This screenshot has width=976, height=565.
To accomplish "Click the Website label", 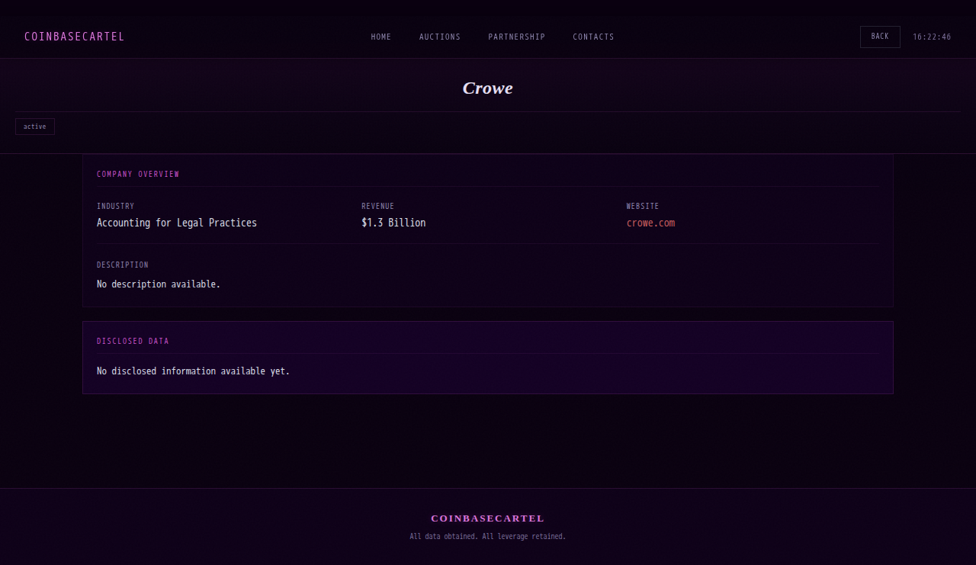I will point(643,206).
